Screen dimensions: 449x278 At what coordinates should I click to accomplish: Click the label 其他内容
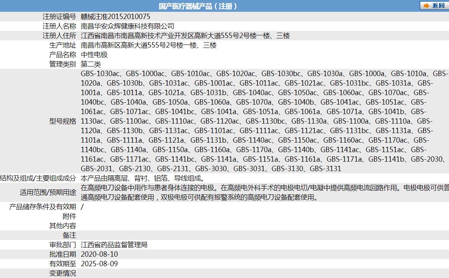(63, 226)
